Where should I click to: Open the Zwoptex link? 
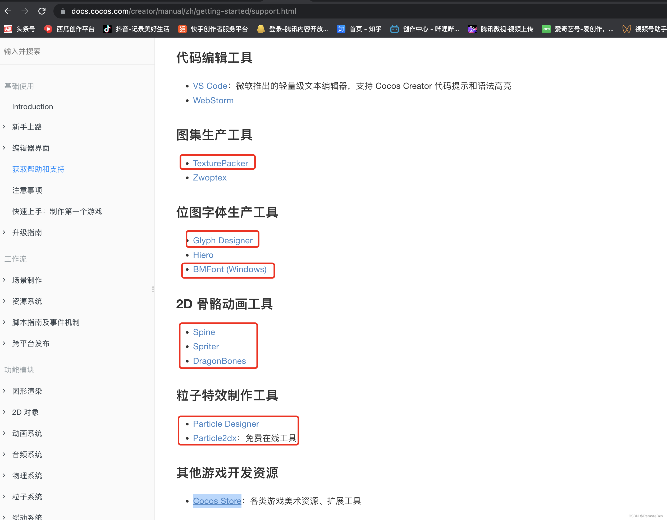pos(209,178)
